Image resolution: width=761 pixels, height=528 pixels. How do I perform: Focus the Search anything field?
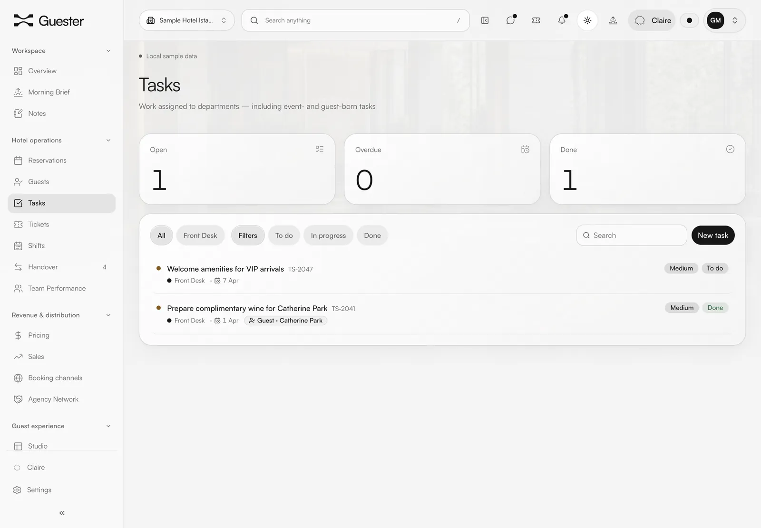pyautogui.click(x=356, y=20)
